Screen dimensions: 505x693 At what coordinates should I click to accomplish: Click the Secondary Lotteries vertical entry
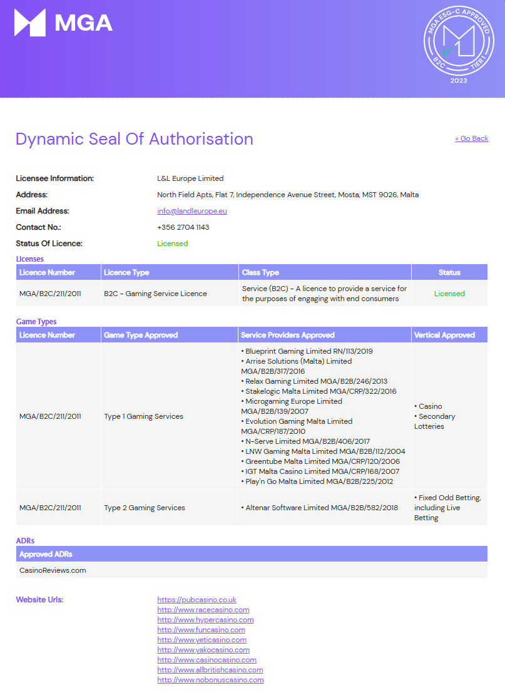435,421
